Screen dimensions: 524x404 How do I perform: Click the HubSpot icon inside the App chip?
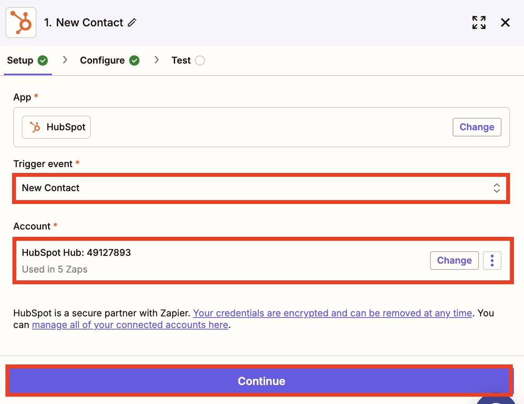click(x=35, y=127)
